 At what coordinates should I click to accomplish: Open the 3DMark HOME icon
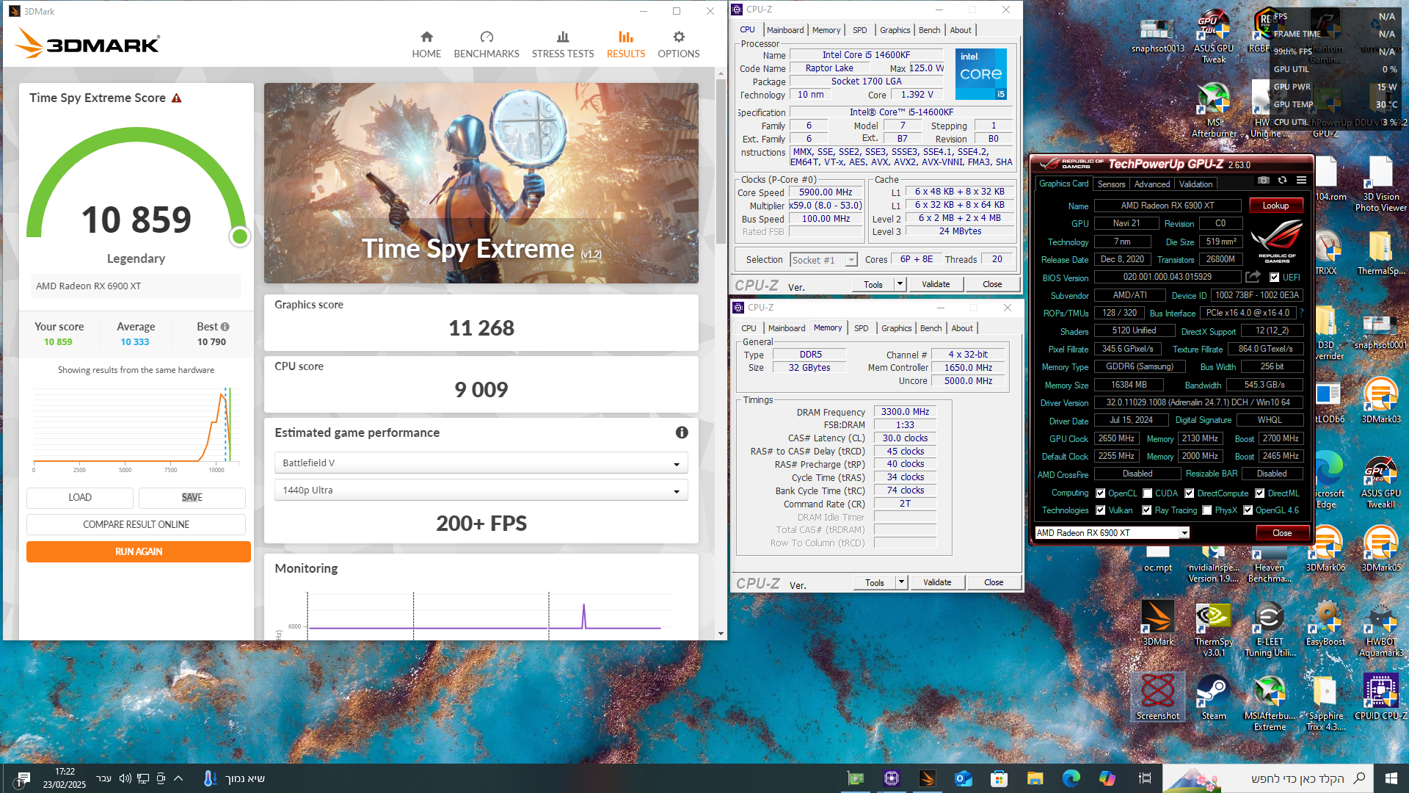coord(426,37)
